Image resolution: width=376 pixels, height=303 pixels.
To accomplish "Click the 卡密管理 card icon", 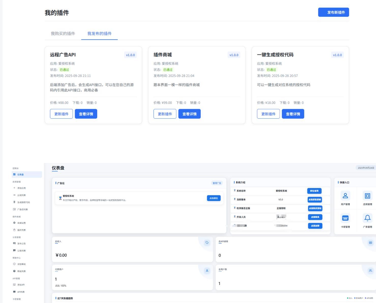I will (x=345, y=218).
